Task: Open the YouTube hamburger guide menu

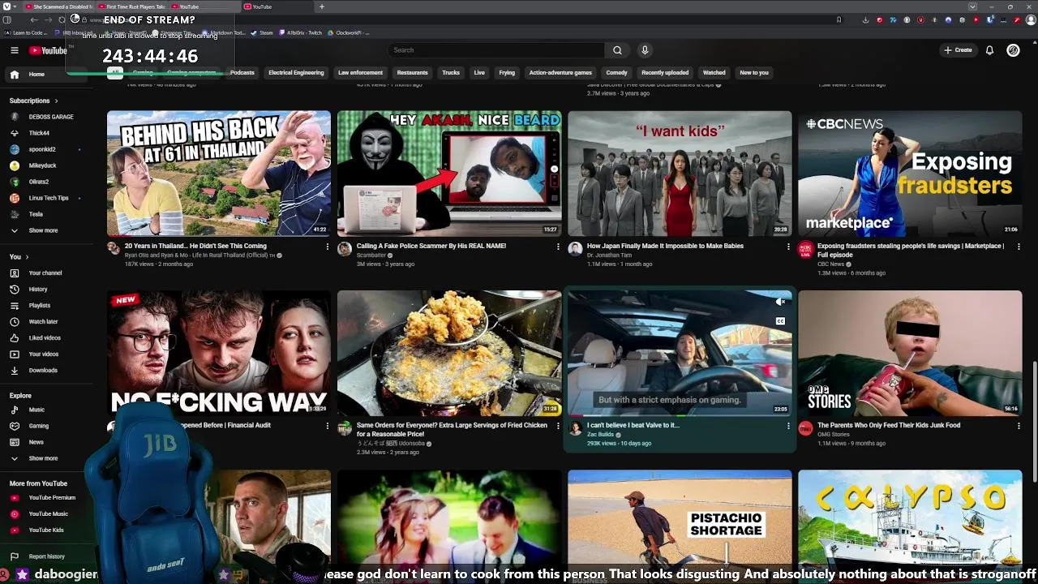Action: [x=14, y=50]
